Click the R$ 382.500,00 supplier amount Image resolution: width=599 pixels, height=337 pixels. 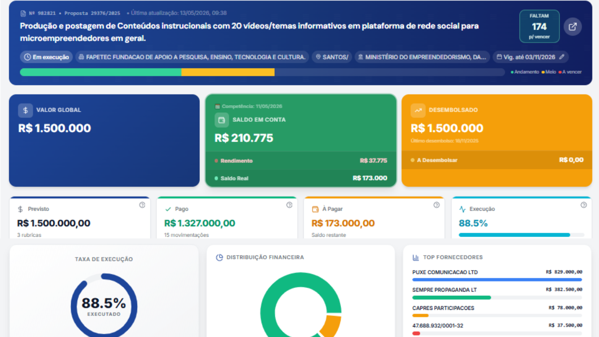(564, 290)
